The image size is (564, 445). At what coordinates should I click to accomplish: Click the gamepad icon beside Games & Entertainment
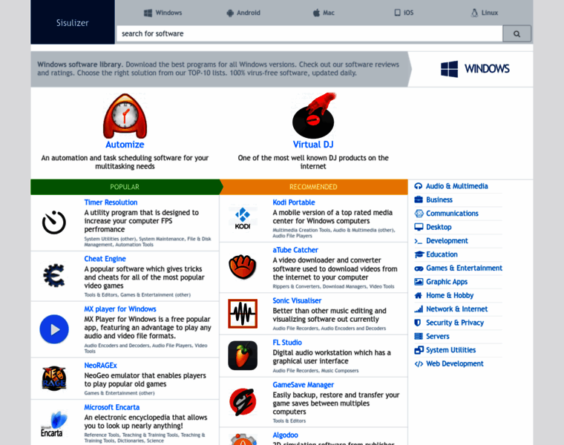pyautogui.click(x=419, y=268)
